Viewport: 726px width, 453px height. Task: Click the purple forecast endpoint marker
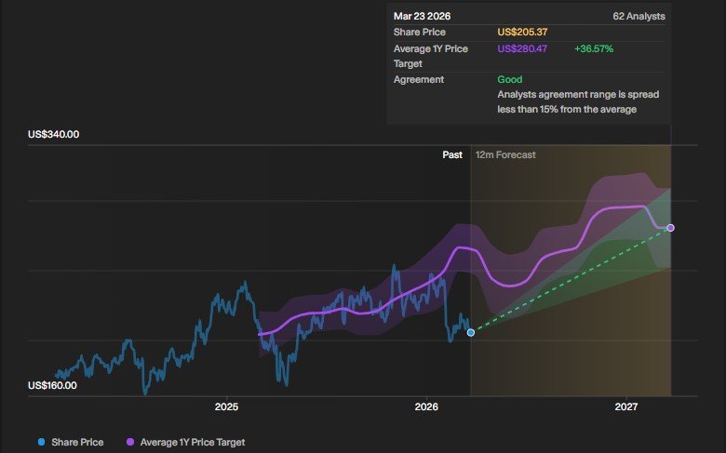point(670,228)
